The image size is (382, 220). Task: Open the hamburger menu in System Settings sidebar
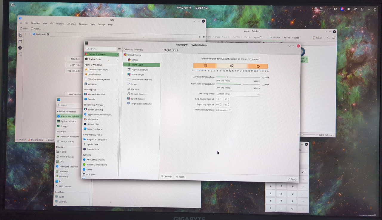(119, 49)
